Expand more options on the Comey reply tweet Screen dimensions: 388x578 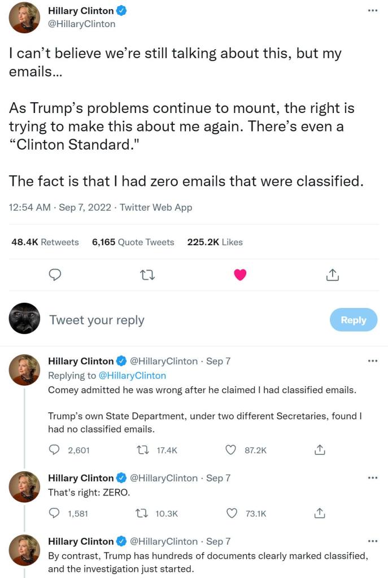[372, 360]
